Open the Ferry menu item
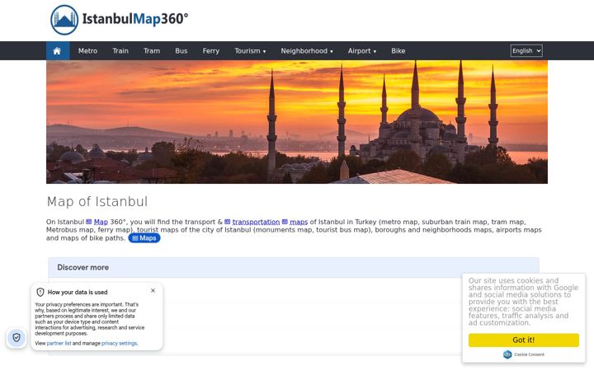This screenshot has height=371, width=594. [211, 51]
